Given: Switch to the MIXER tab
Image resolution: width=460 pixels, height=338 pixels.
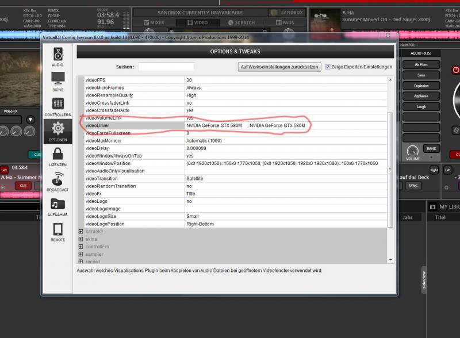Looking at the screenshot, I should pos(154,22).
